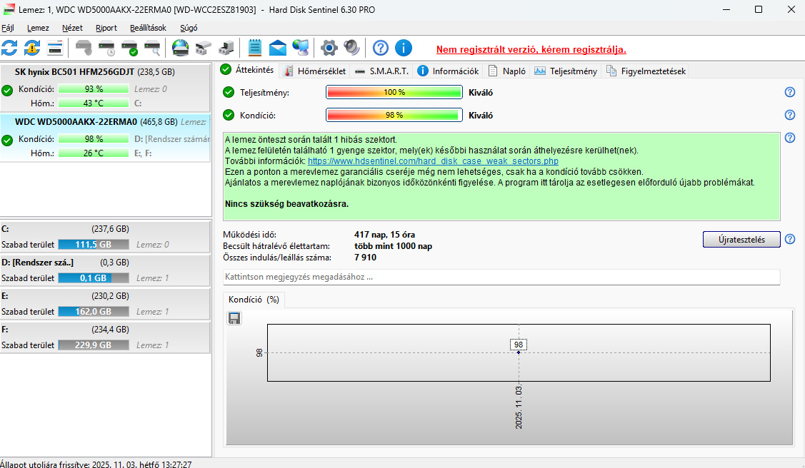Open the Fájl menu

[8, 29]
